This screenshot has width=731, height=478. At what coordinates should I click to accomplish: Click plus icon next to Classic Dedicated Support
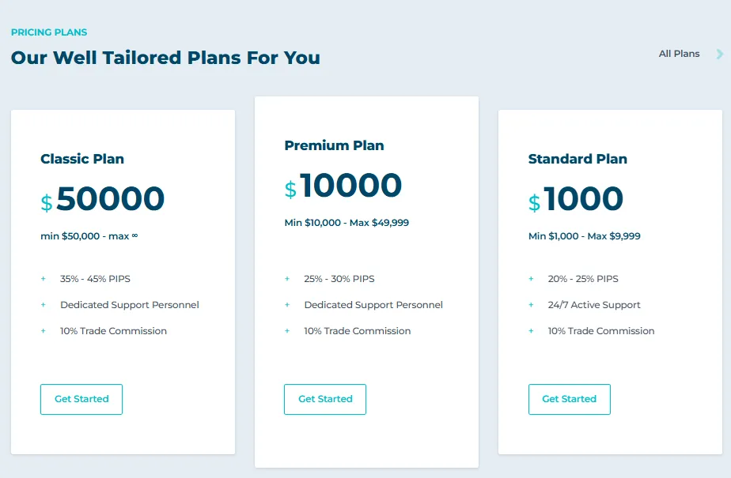click(44, 305)
